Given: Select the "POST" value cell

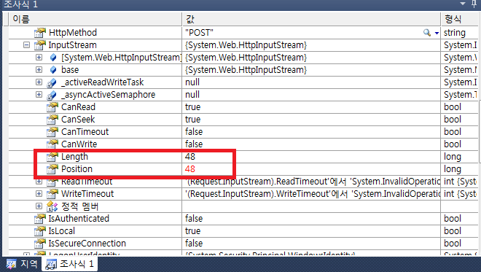Looking at the screenshot, I should pos(311,33).
